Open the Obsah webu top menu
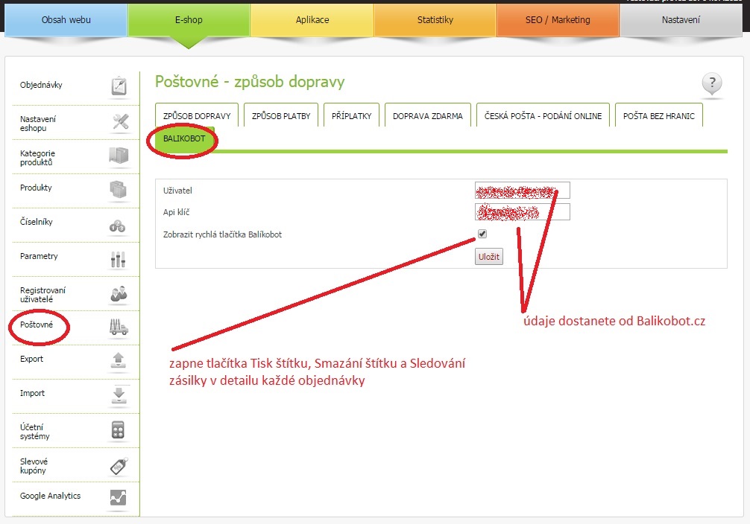 66,19
